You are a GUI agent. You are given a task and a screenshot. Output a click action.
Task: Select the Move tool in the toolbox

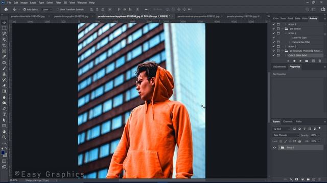(4, 22)
